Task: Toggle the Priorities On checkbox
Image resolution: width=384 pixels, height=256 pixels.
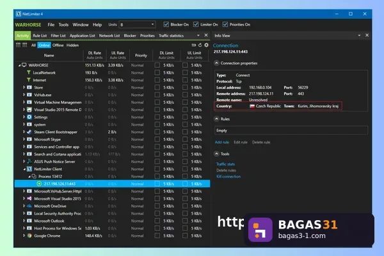Action: point(225,24)
